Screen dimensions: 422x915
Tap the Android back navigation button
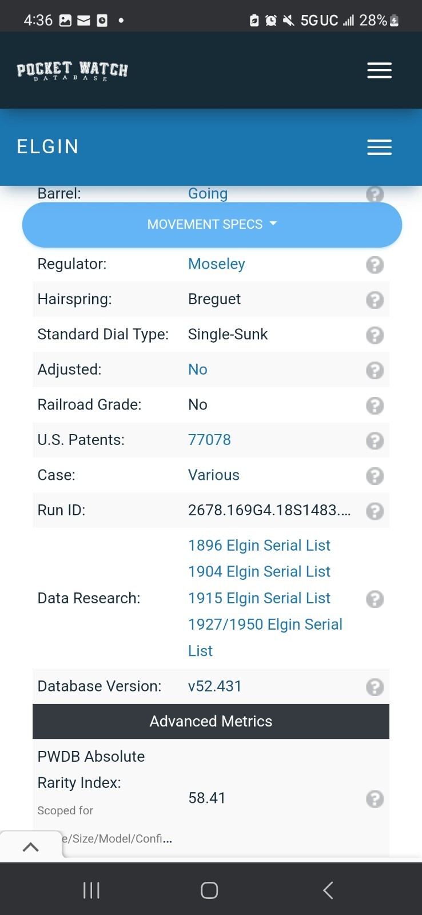pyautogui.click(x=328, y=890)
